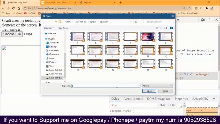Bookmark the page with the star icon

point(190,8)
